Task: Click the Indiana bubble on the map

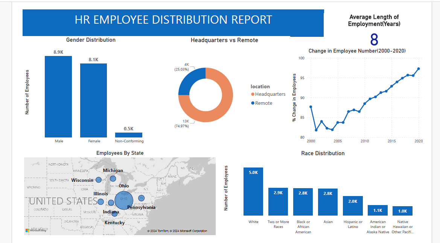Action: click(111, 203)
